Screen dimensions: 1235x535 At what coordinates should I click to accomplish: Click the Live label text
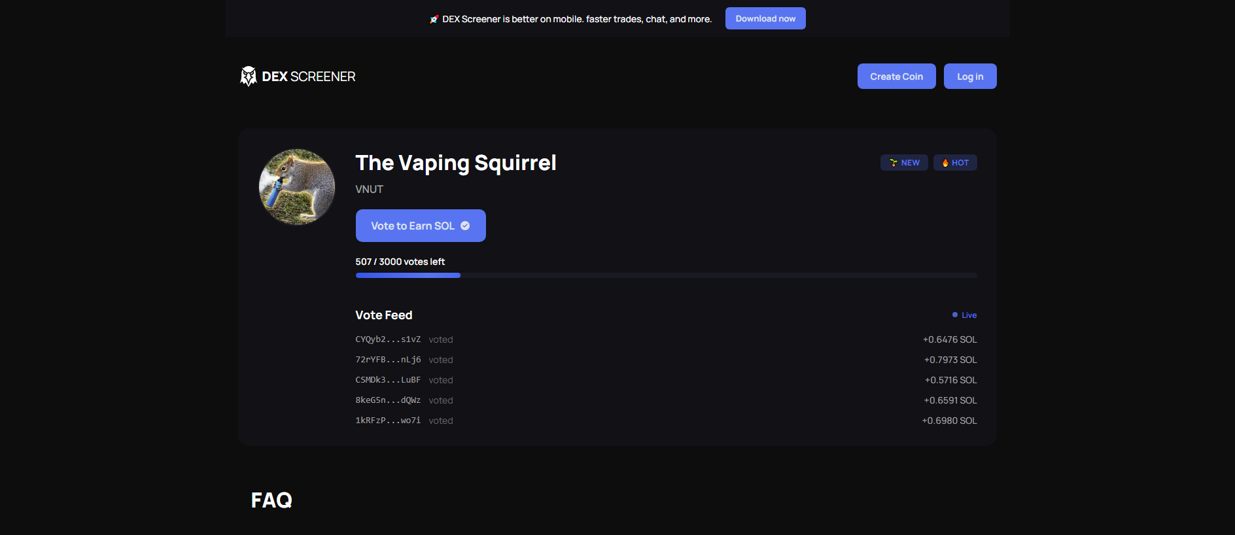[x=969, y=315]
